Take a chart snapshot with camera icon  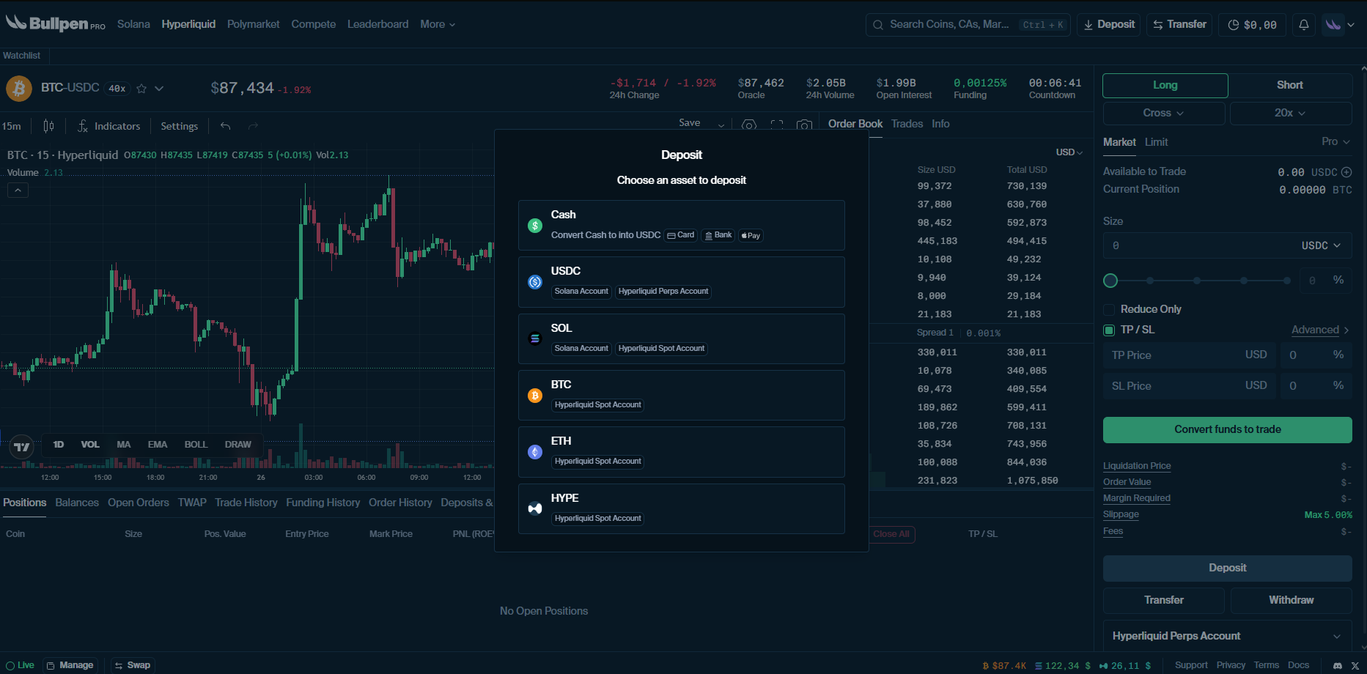click(x=804, y=125)
